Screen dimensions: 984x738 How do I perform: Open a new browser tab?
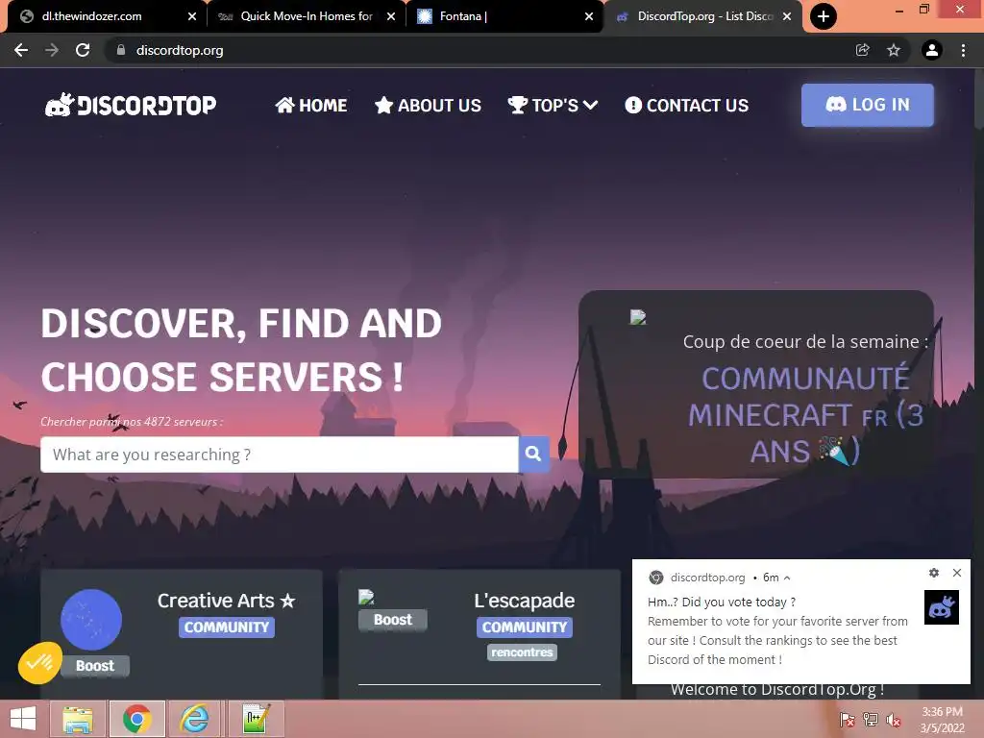[824, 16]
